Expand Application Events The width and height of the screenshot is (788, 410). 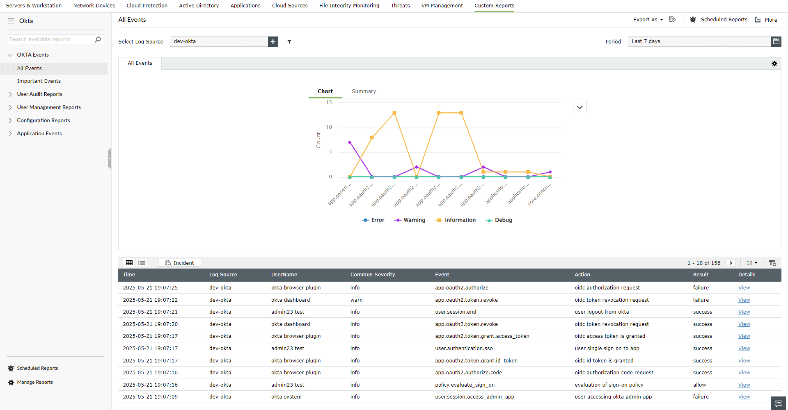[10, 134]
